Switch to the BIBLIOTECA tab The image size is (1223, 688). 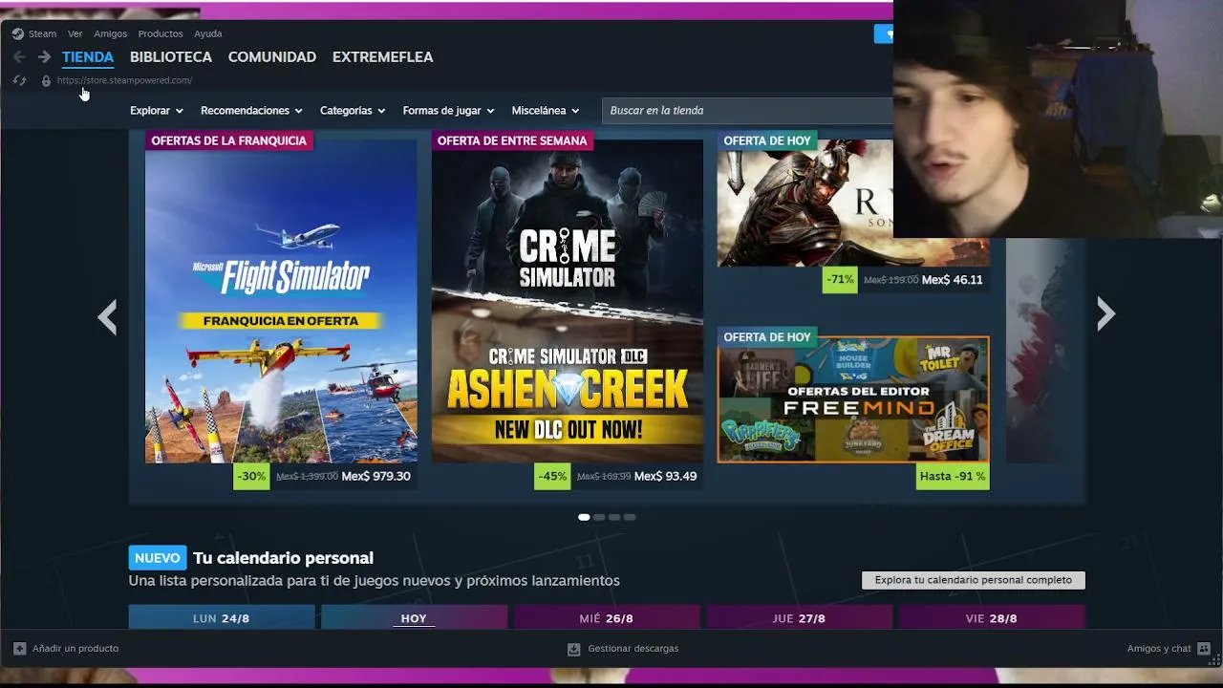point(171,57)
